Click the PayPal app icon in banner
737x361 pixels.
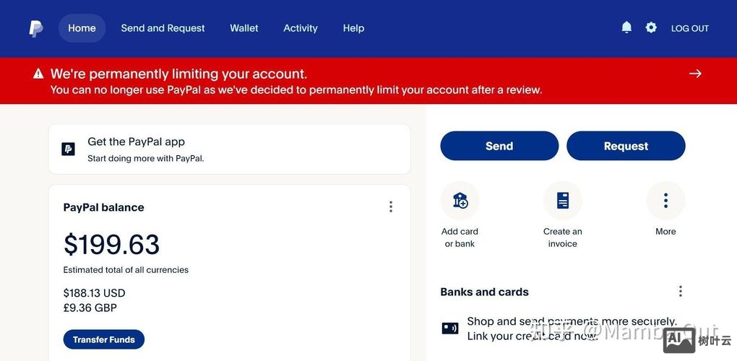tap(68, 149)
